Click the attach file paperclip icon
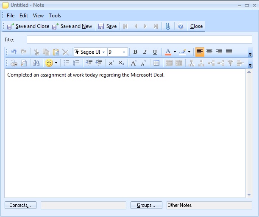 click(x=168, y=26)
